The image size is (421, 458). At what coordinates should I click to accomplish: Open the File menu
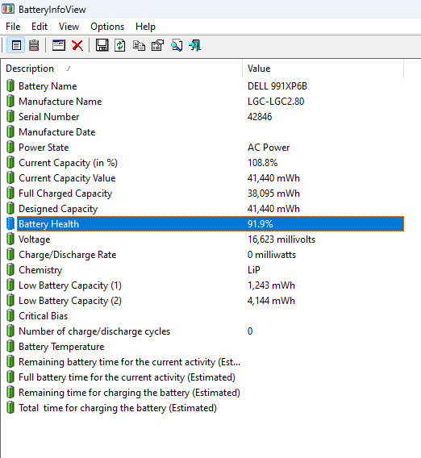pos(13,27)
